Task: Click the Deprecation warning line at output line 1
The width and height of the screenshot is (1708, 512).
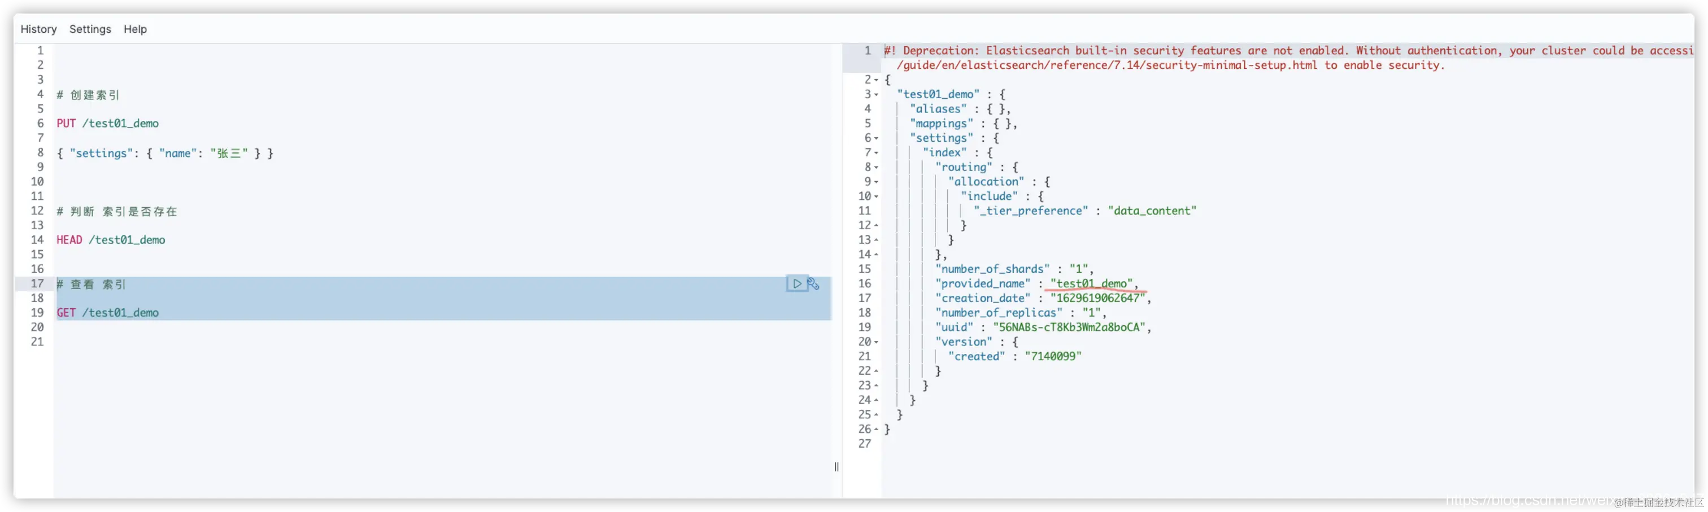Action: (x=1288, y=50)
